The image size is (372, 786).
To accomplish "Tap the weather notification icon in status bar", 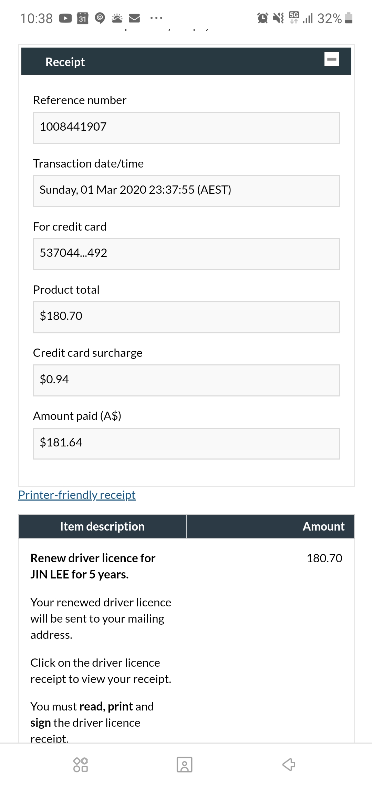I will coord(117,18).
